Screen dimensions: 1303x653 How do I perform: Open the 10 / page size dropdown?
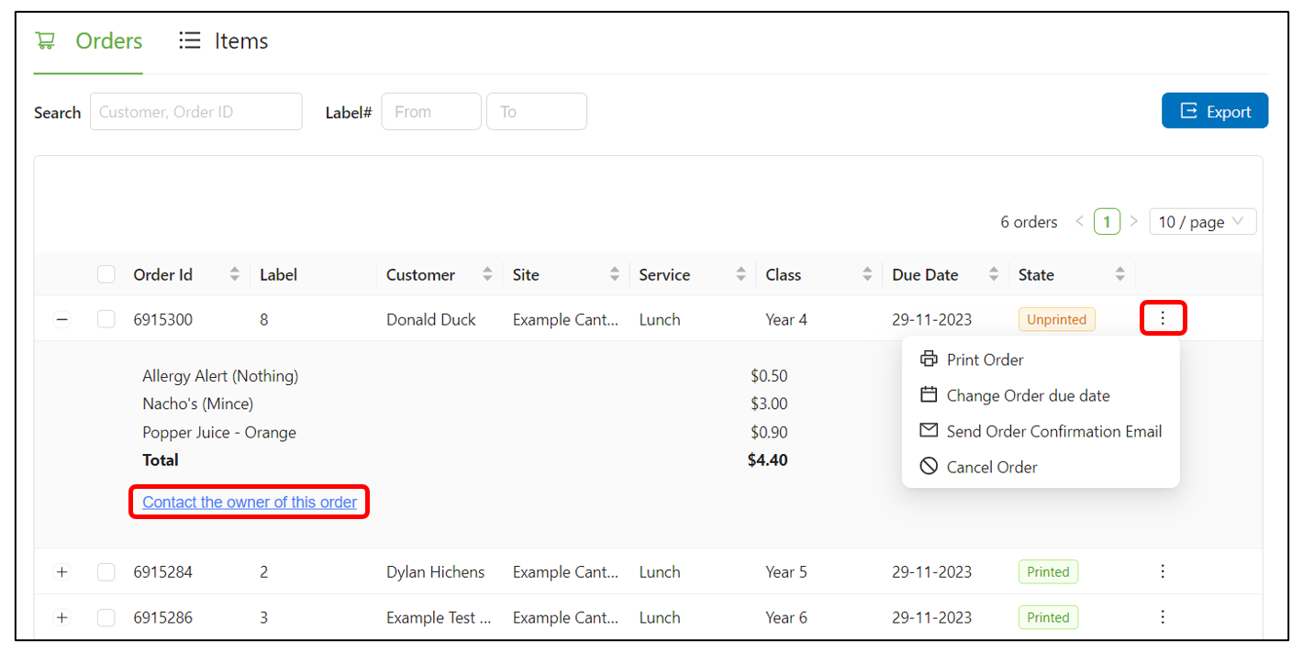(x=1202, y=222)
